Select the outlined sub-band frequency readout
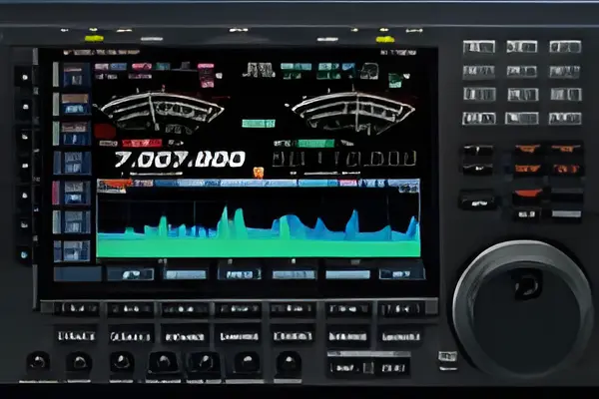 pyautogui.click(x=343, y=159)
